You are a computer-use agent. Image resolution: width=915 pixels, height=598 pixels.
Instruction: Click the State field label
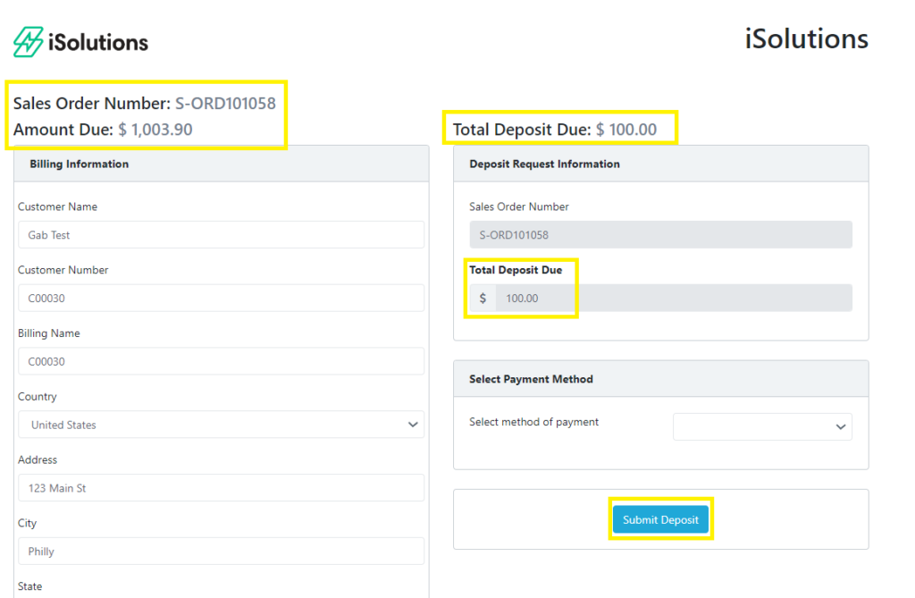(29, 586)
